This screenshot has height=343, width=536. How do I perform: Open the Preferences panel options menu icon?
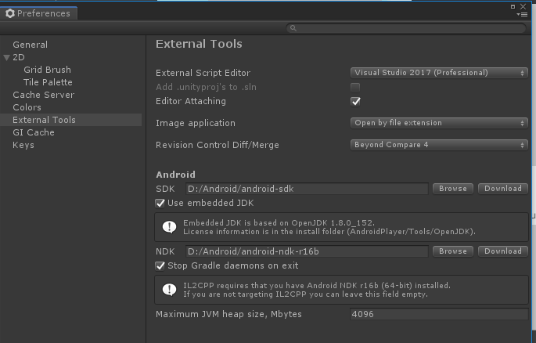pos(523,14)
